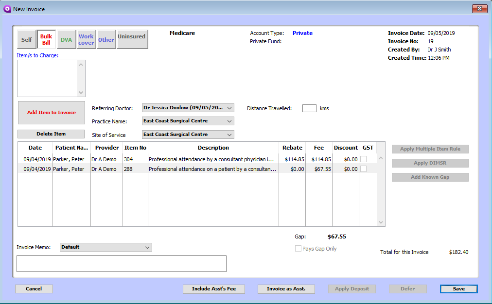Image resolution: width=492 pixels, height=304 pixels.
Task: Click the invoice memo text box
Action: pyautogui.click(x=122, y=264)
